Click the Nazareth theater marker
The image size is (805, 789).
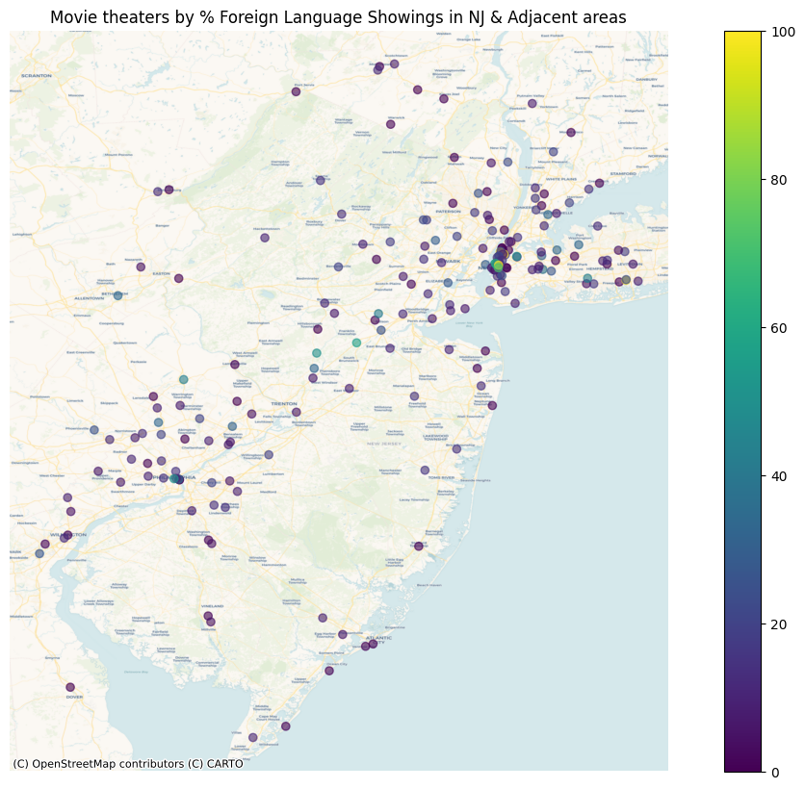pos(141,267)
